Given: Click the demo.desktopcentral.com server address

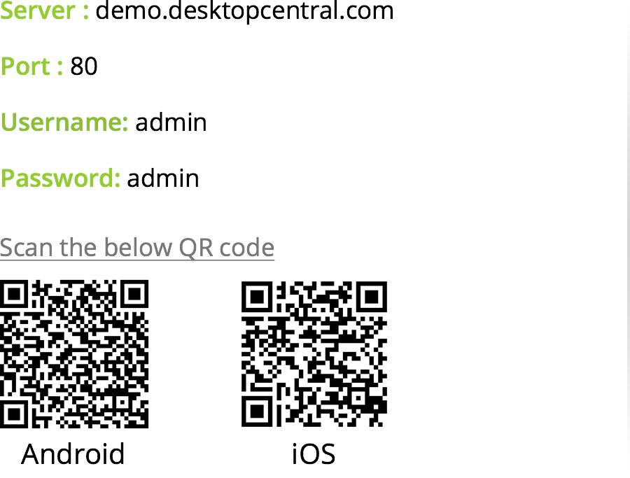Looking at the screenshot, I should pyautogui.click(x=244, y=10).
